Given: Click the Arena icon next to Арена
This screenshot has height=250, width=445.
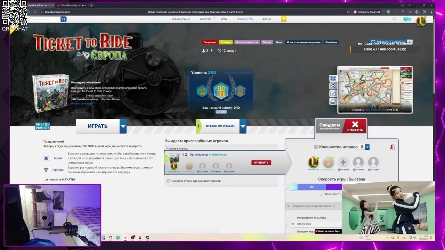Looking at the screenshot, I should pyautogui.click(x=46, y=158).
